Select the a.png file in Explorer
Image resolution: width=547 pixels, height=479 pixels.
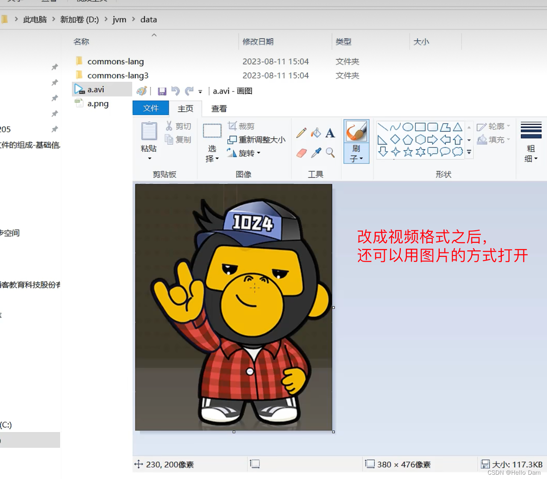pos(97,103)
